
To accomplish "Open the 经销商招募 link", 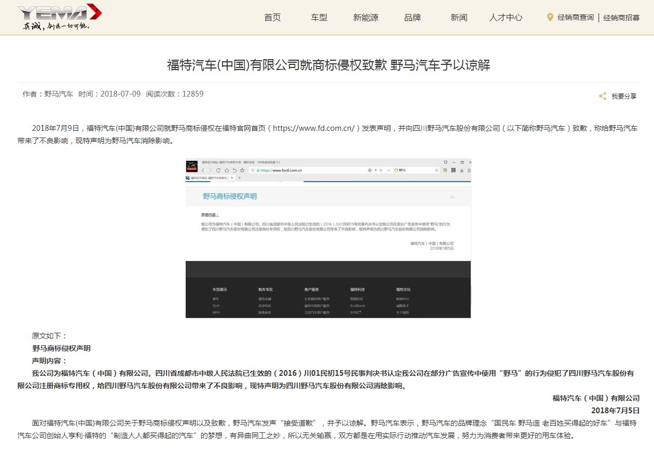I will click(x=621, y=18).
